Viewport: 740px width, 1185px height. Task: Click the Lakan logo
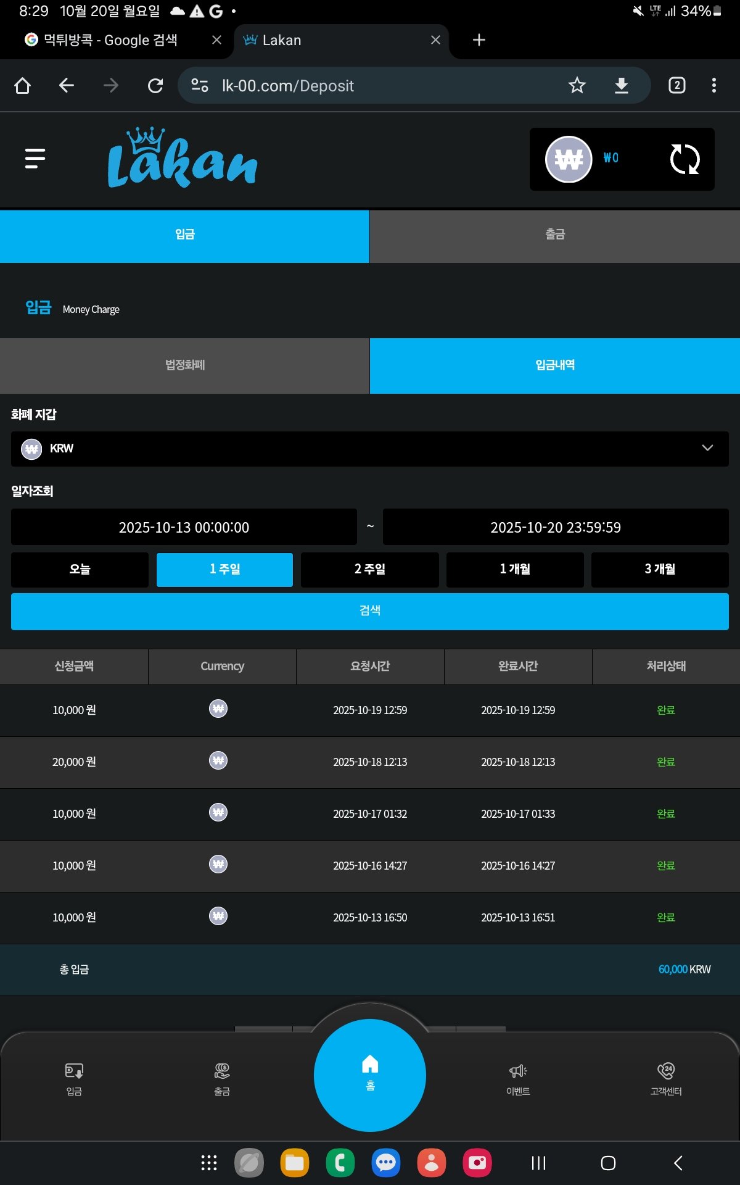(183, 158)
